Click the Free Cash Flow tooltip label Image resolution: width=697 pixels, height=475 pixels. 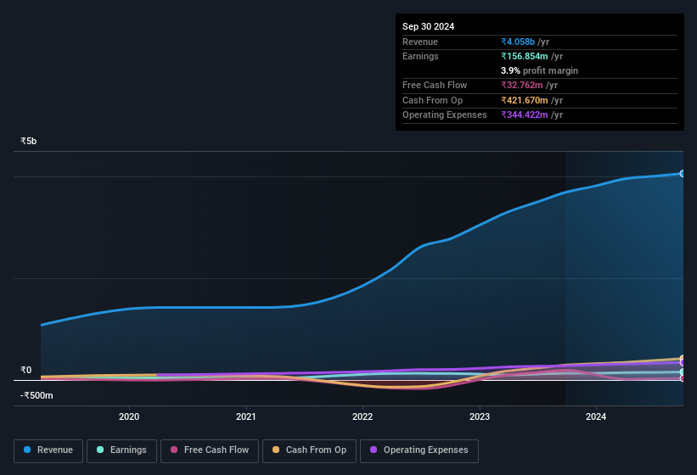(x=435, y=85)
